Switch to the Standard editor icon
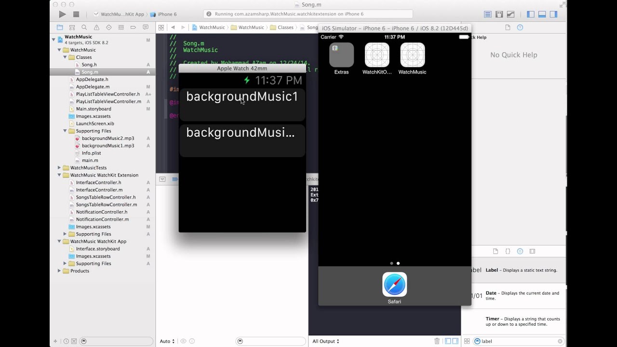 tap(488, 14)
